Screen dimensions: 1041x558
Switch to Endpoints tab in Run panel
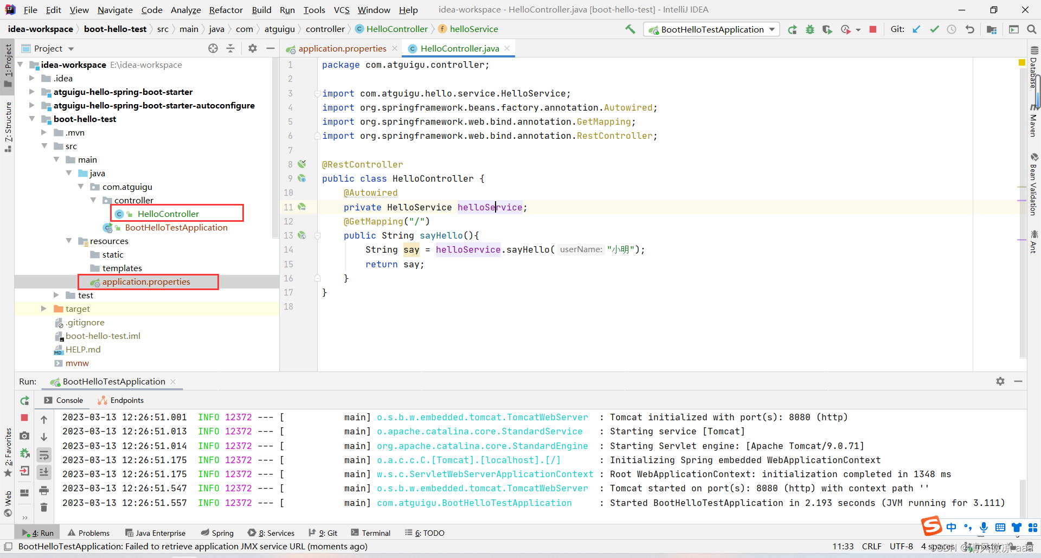click(x=121, y=400)
